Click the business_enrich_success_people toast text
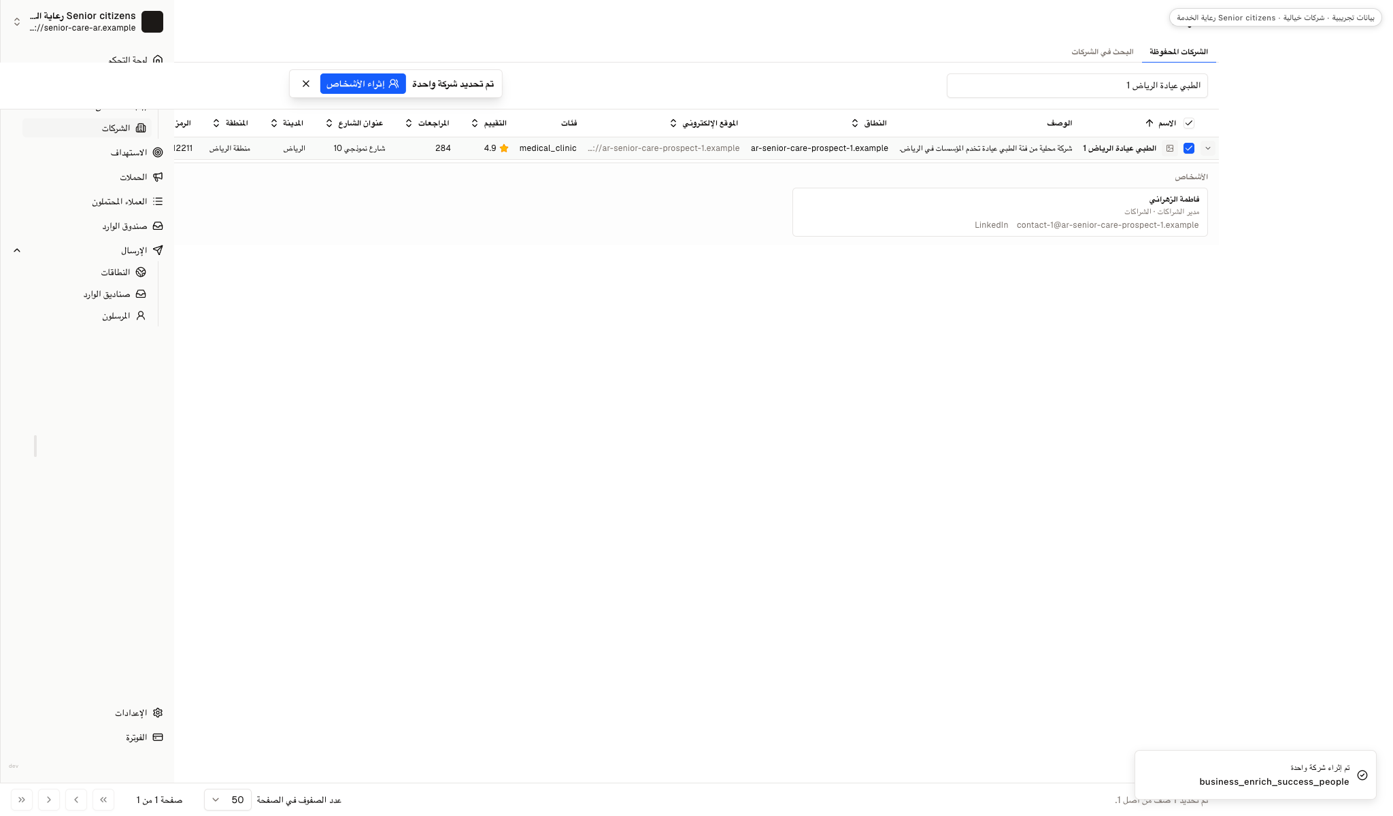The height and width of the screenshot is (816, 1393). (1274, 782)
